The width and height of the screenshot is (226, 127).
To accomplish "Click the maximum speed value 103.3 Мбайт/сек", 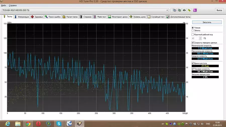I will [205, 53].
